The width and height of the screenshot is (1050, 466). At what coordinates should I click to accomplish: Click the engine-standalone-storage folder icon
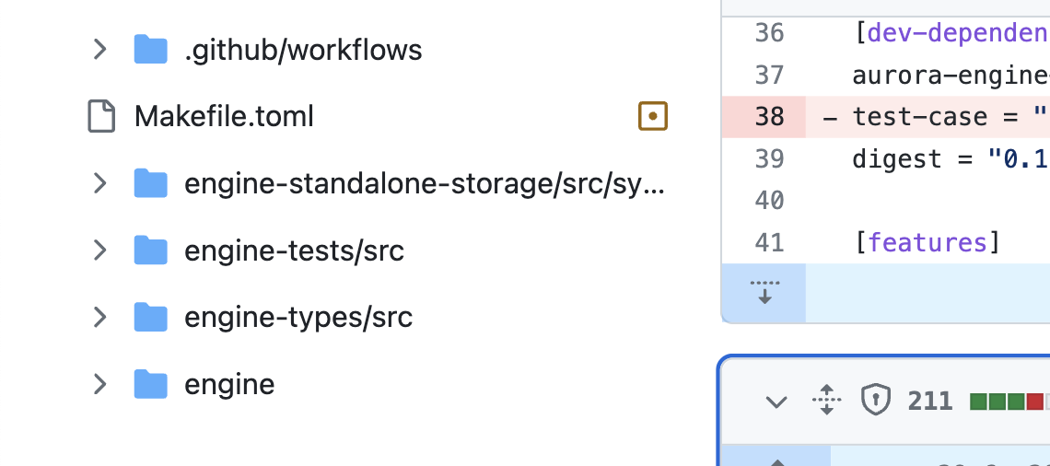point(151,182)
